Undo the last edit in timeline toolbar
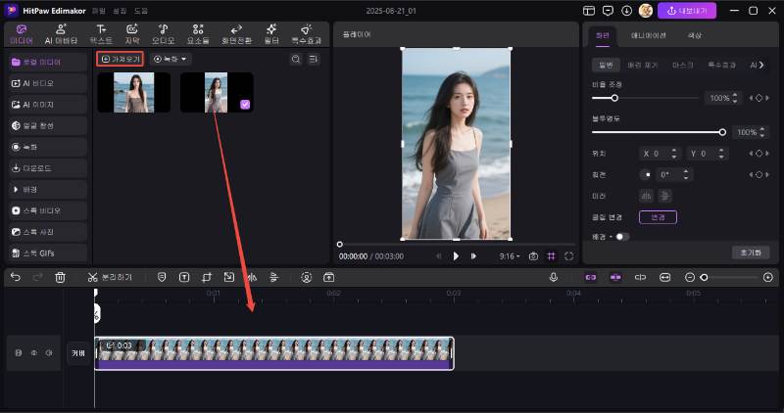 point(16,277)
